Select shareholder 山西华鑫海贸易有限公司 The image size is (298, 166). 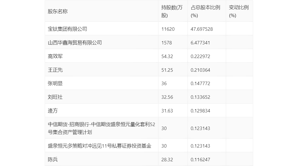pos(75,43)
